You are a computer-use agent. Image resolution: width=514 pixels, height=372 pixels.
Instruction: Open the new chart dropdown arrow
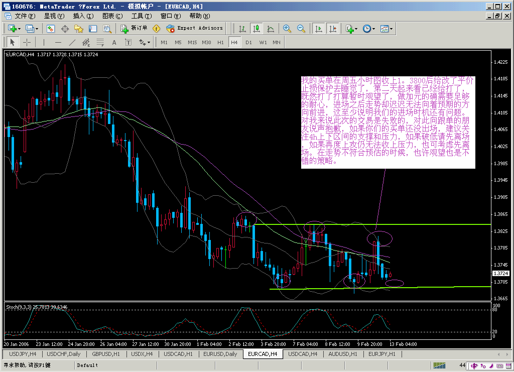(18, 29)
